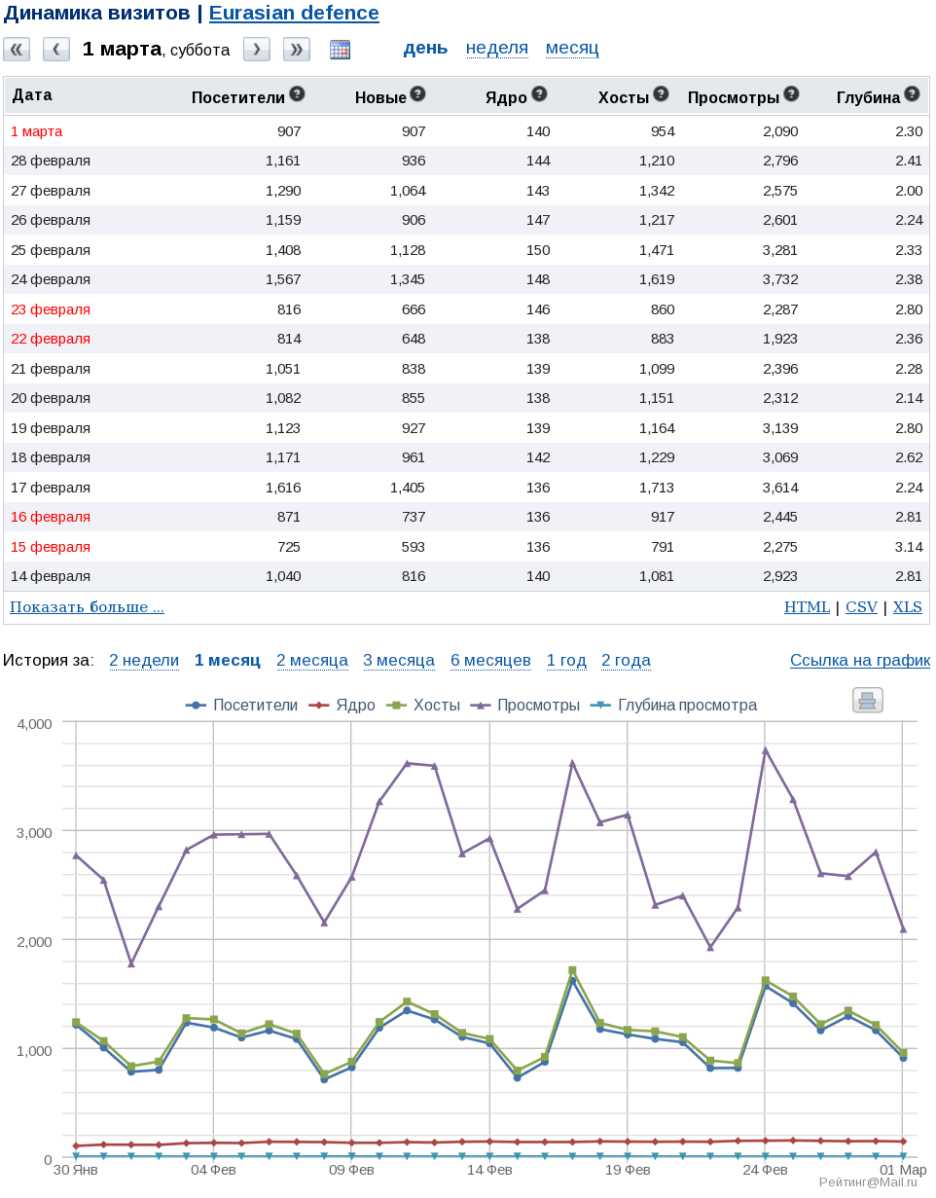
Task: Toggle Хосты series in chart legend
Action: (423, 705)
